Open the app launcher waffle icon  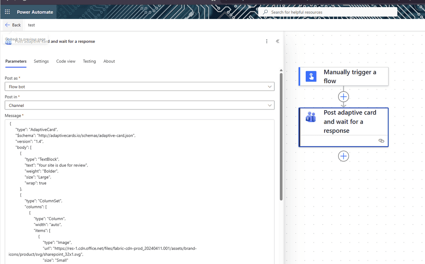tap(7, 12)
